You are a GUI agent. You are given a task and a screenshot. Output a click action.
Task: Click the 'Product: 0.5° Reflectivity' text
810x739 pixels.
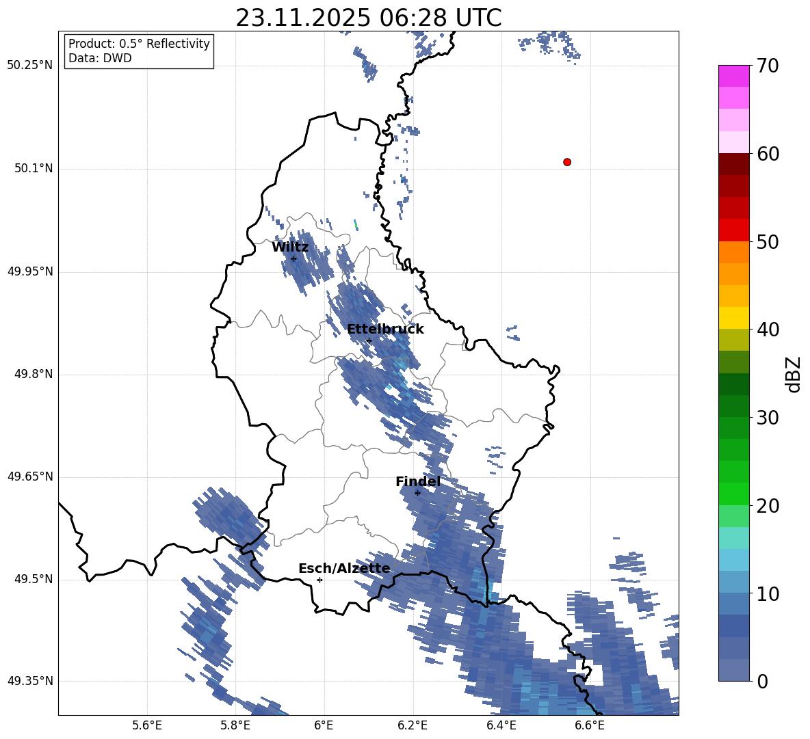(x=139, y=44)
